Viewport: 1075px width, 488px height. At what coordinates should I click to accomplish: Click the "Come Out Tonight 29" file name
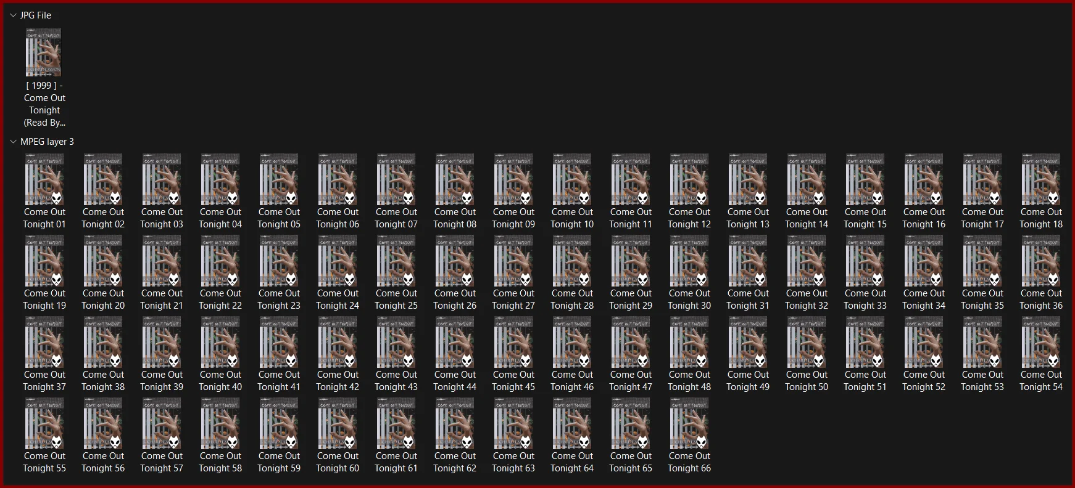tap(631, 299)
